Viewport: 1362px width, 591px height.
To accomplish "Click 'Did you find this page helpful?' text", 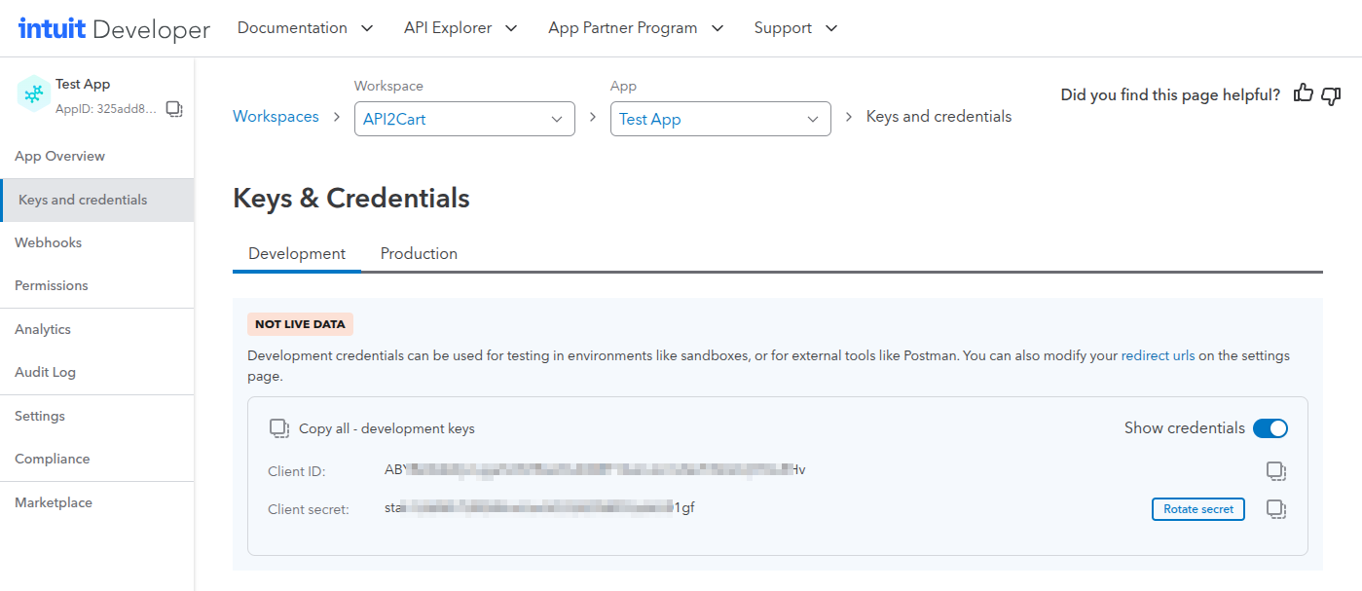I will coord(1170,94).
